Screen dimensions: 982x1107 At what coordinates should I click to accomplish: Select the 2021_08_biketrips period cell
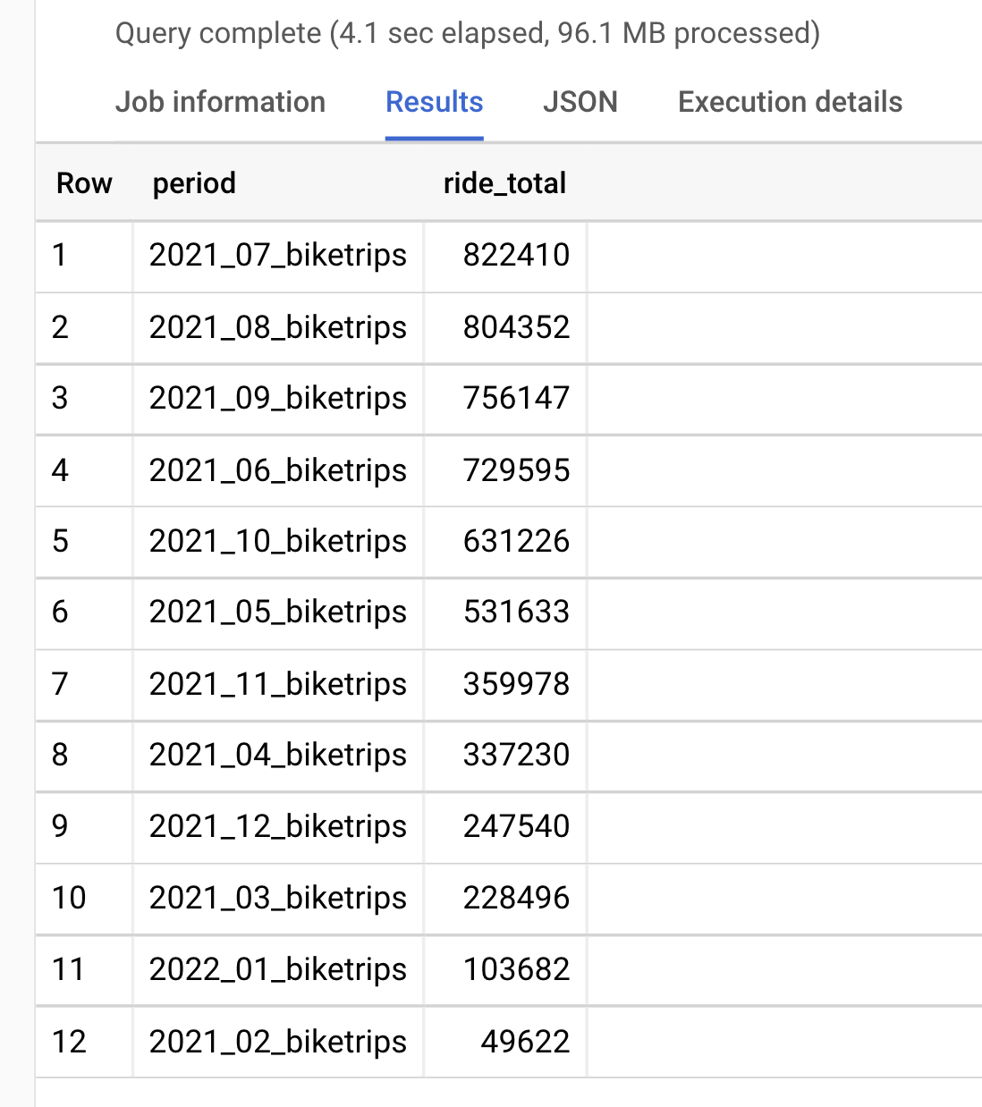click(x=278, y=327)
